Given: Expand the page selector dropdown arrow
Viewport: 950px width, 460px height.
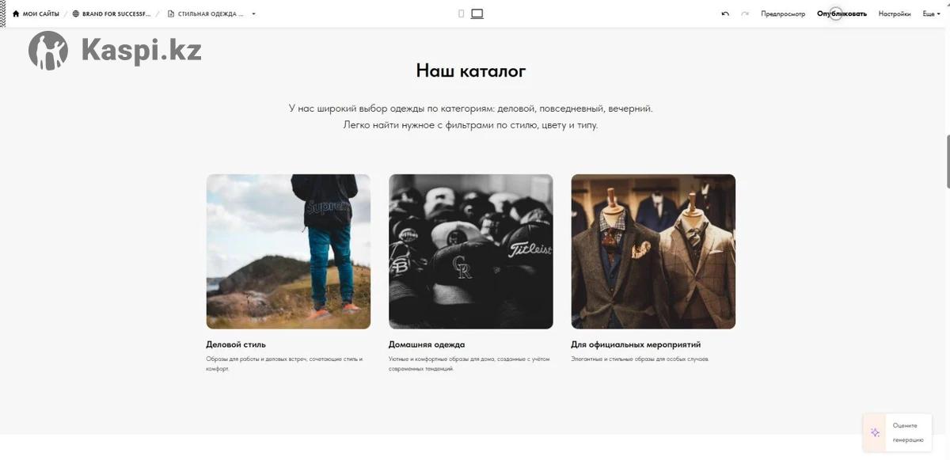Looking at the screenshot, I should (x=253, y=13).
